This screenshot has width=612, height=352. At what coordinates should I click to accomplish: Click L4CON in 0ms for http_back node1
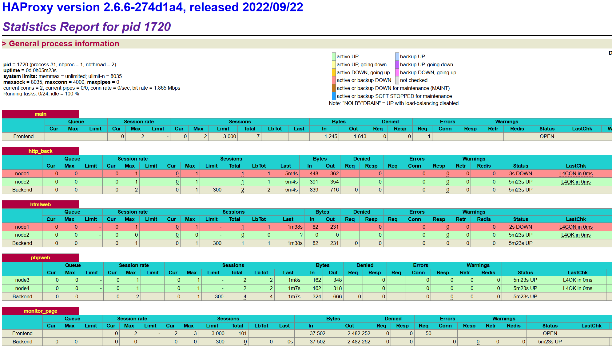[x=576, y=174]
